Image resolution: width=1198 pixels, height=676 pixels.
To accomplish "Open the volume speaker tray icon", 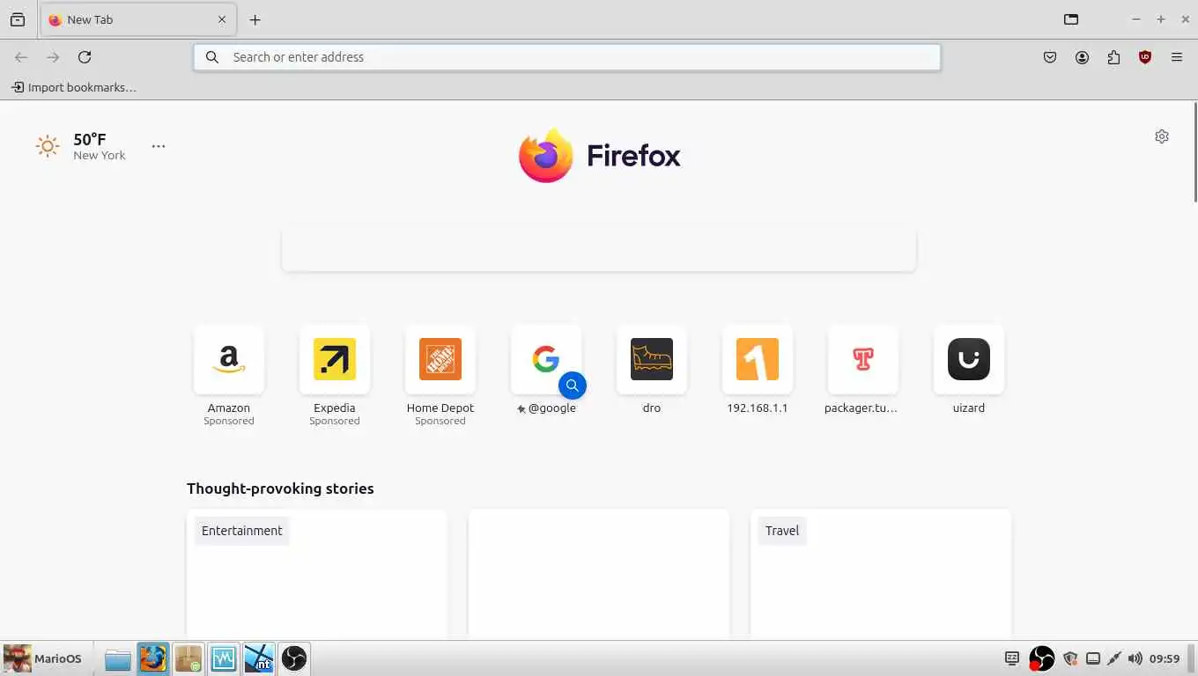I will (1135, 658).
